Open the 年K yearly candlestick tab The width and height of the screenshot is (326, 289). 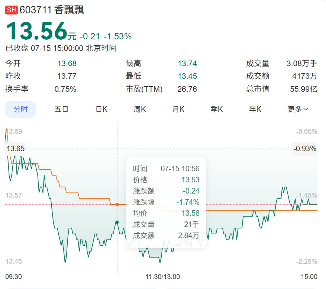point(255,109)
